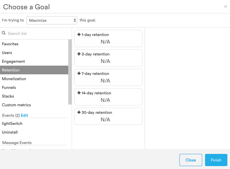Select the lightSwitch event

pos(12,124)
